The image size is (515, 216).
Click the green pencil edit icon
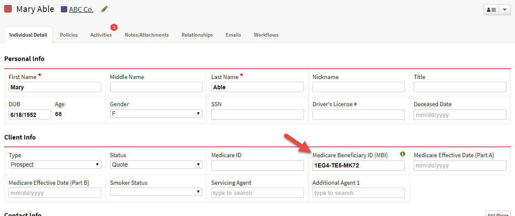point(104,9)
